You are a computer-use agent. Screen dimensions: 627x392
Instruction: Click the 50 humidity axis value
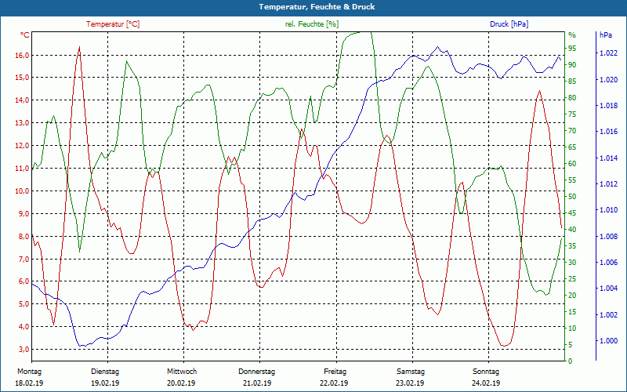point(572,197)
